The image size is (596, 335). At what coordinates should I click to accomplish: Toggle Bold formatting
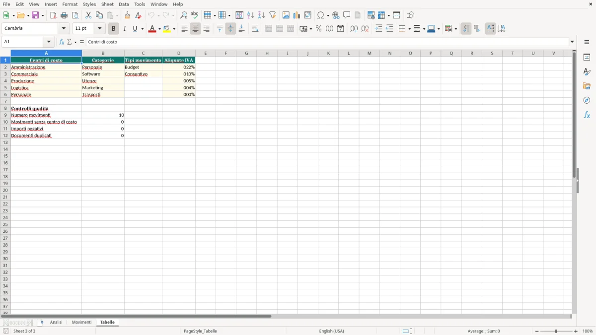[x=113, y=29]
